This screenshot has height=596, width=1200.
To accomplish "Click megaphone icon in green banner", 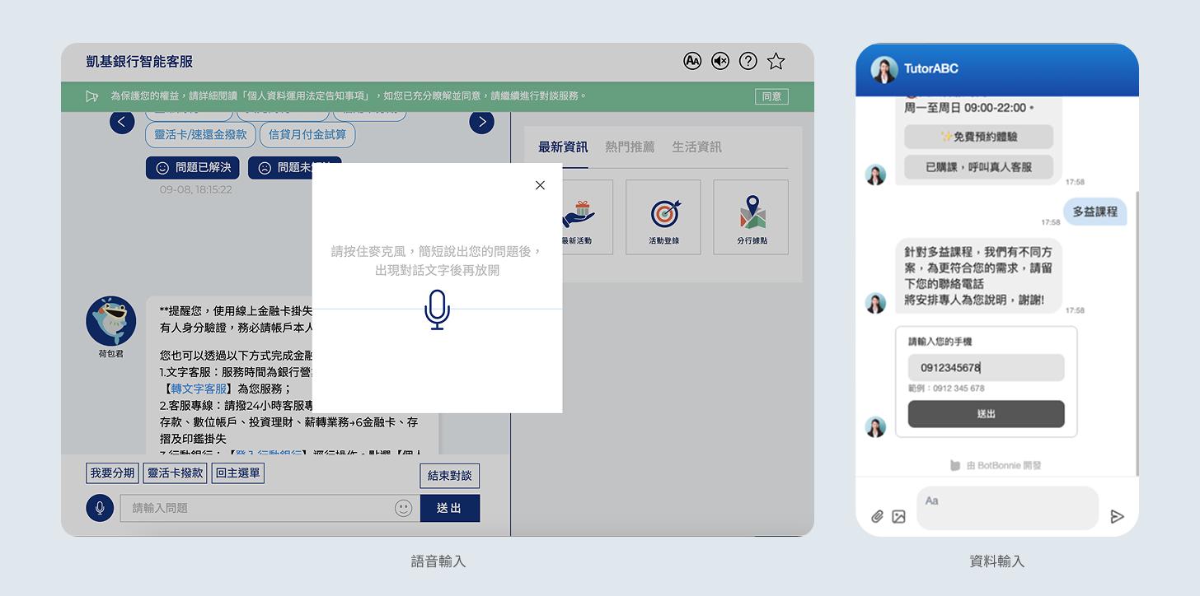I will 92,96.
